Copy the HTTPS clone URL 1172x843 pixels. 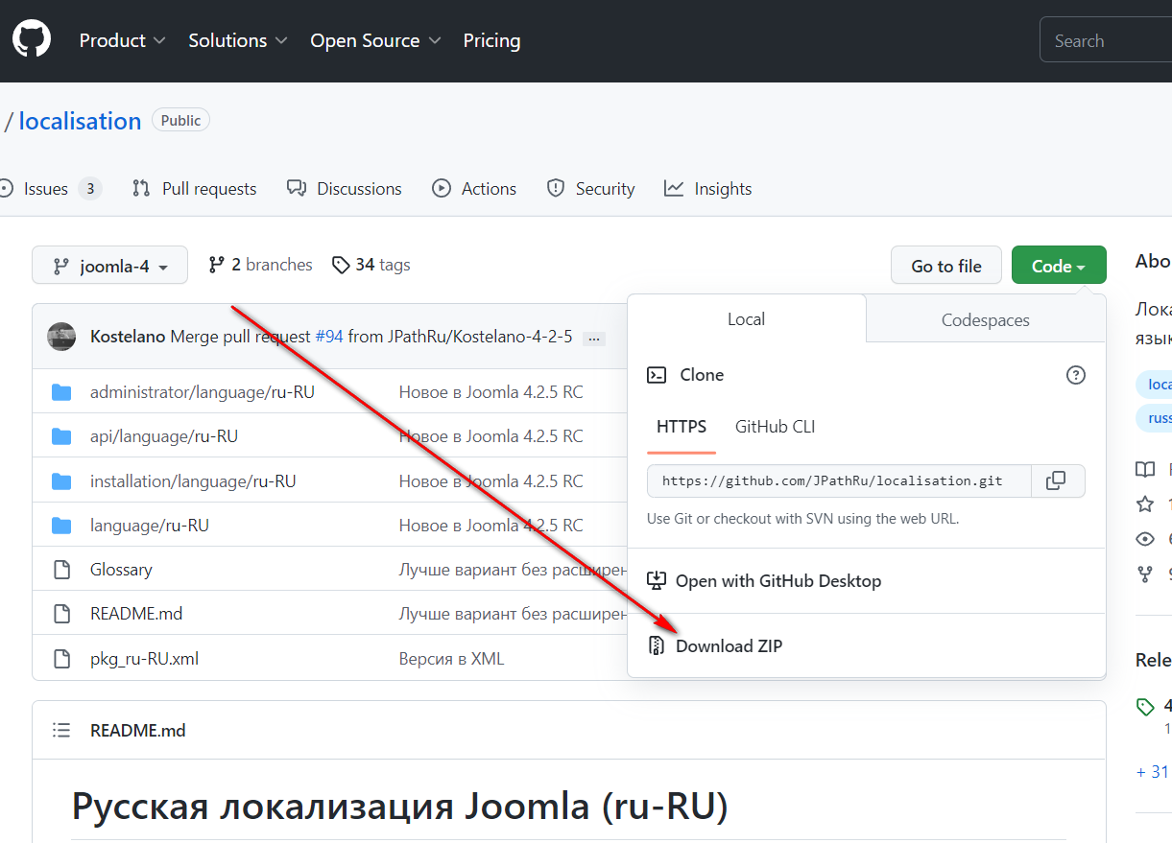tap(1057, 481)
